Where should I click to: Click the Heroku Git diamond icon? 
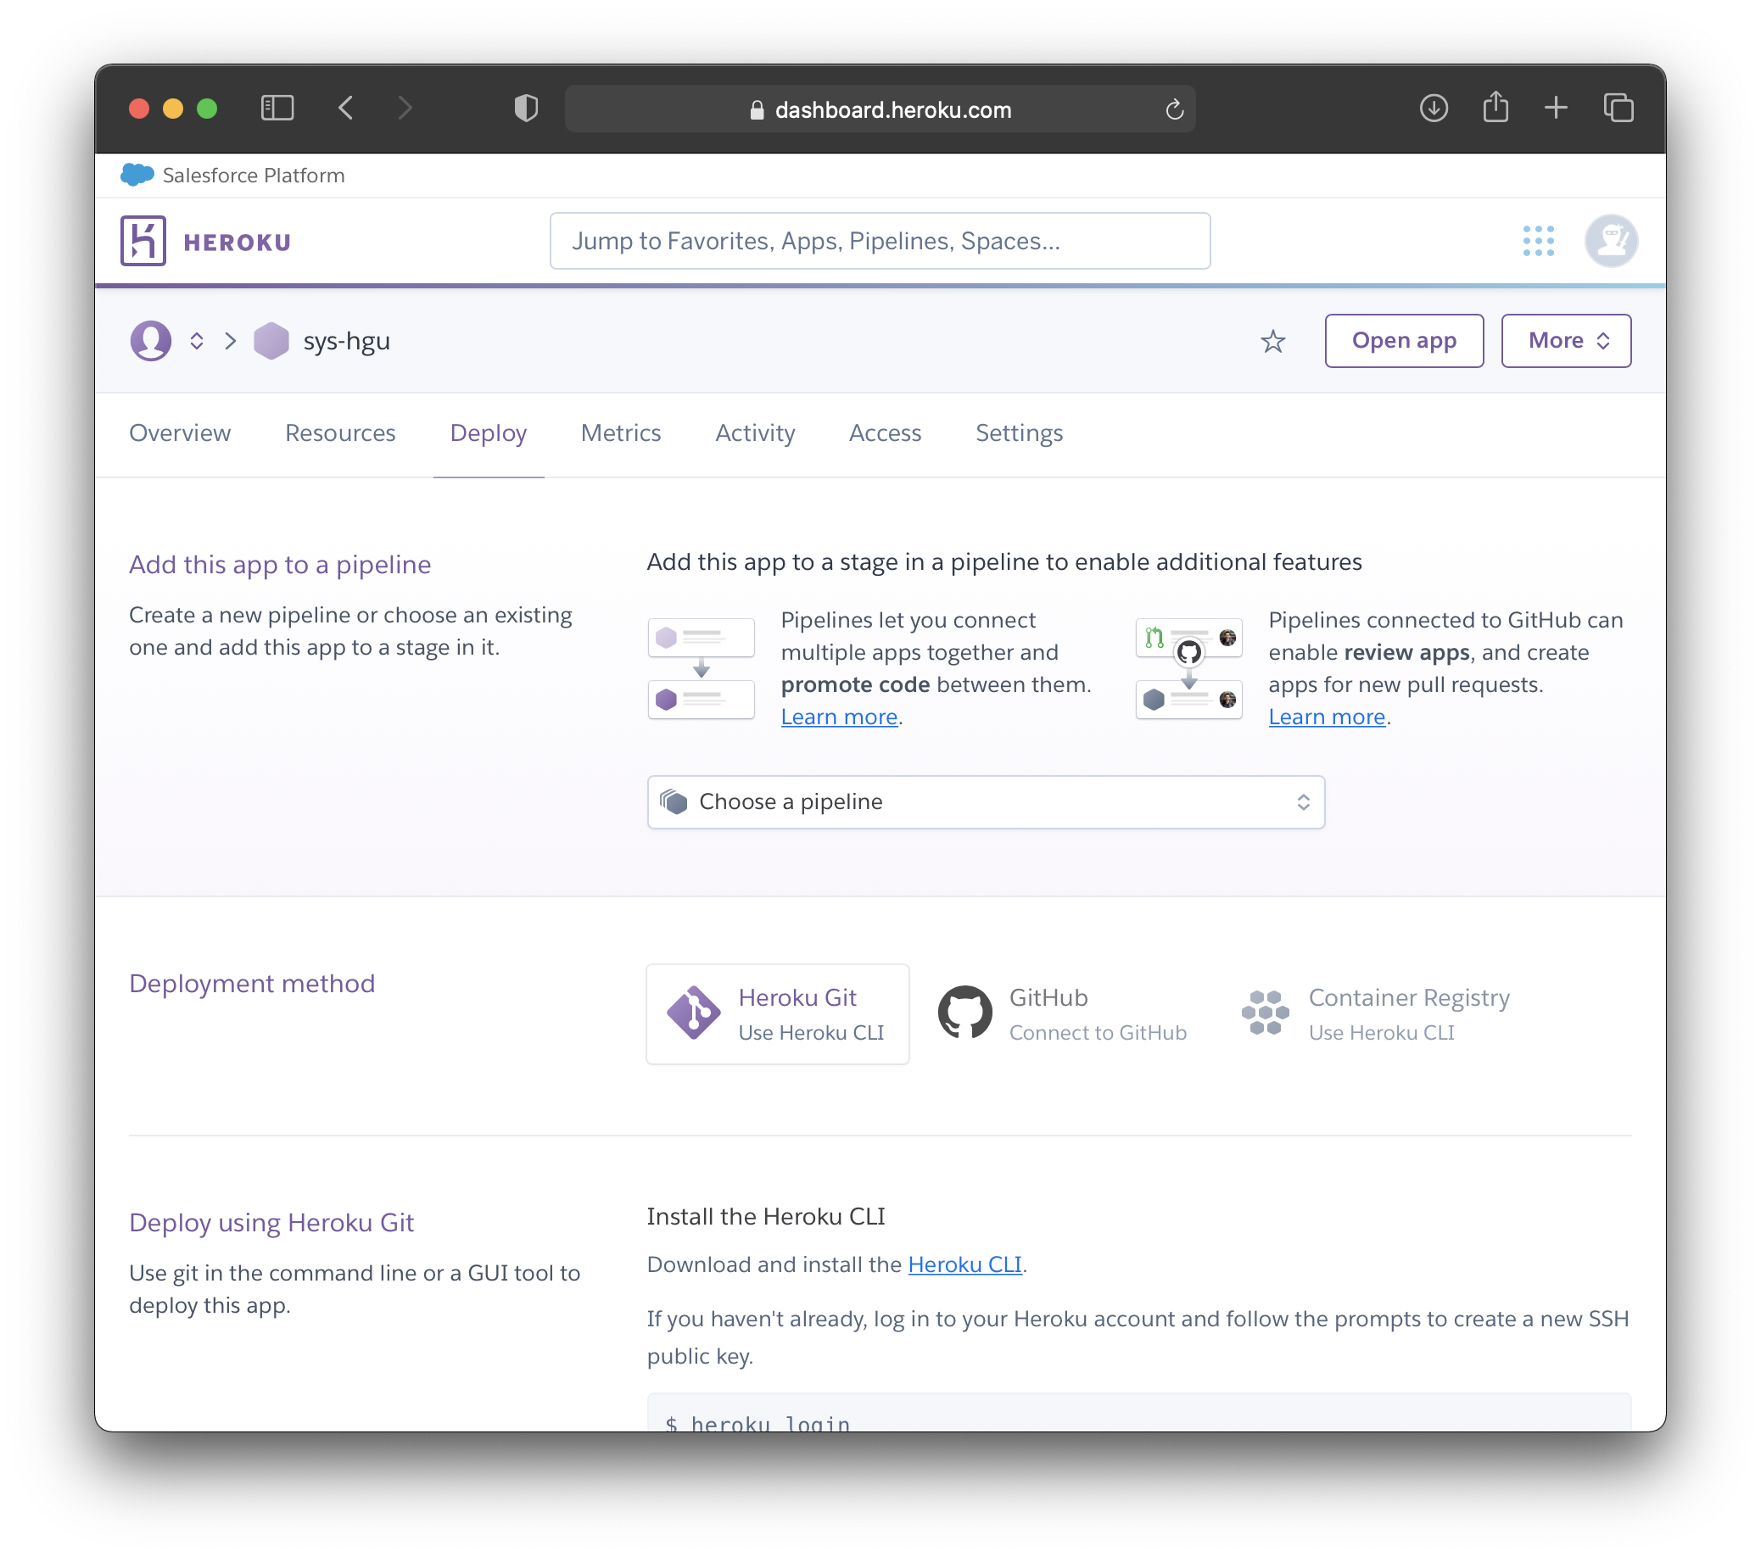(x=694, y=1013)
